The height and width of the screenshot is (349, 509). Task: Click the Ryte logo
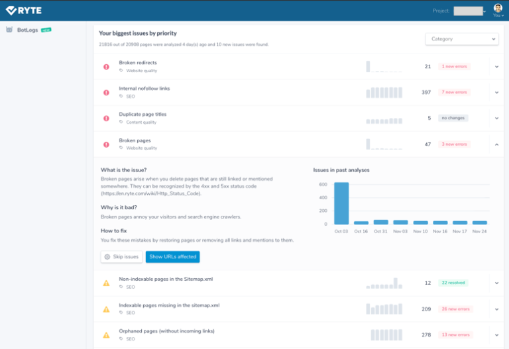coord(24,11)
